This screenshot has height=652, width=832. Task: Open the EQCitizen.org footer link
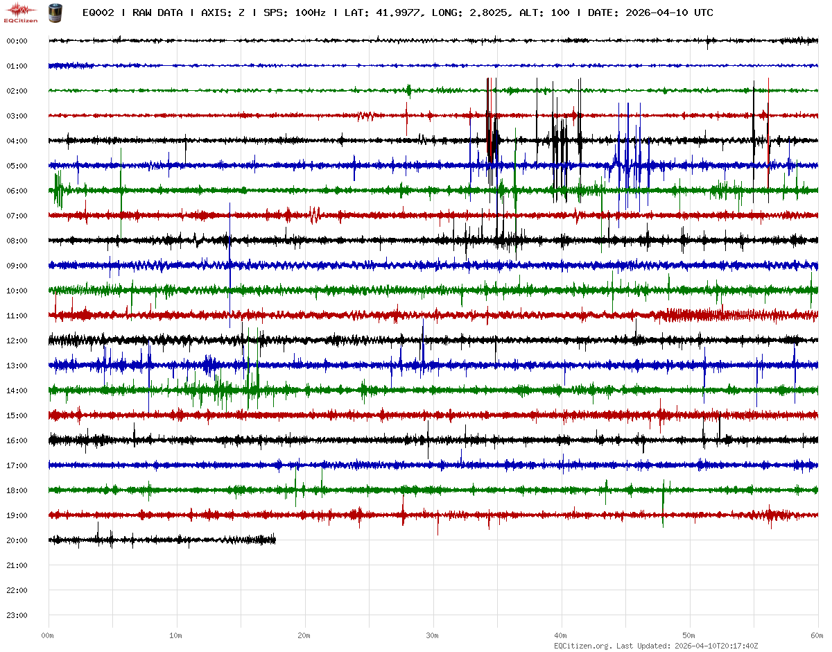pyautogui.click(x=582, y=646)
